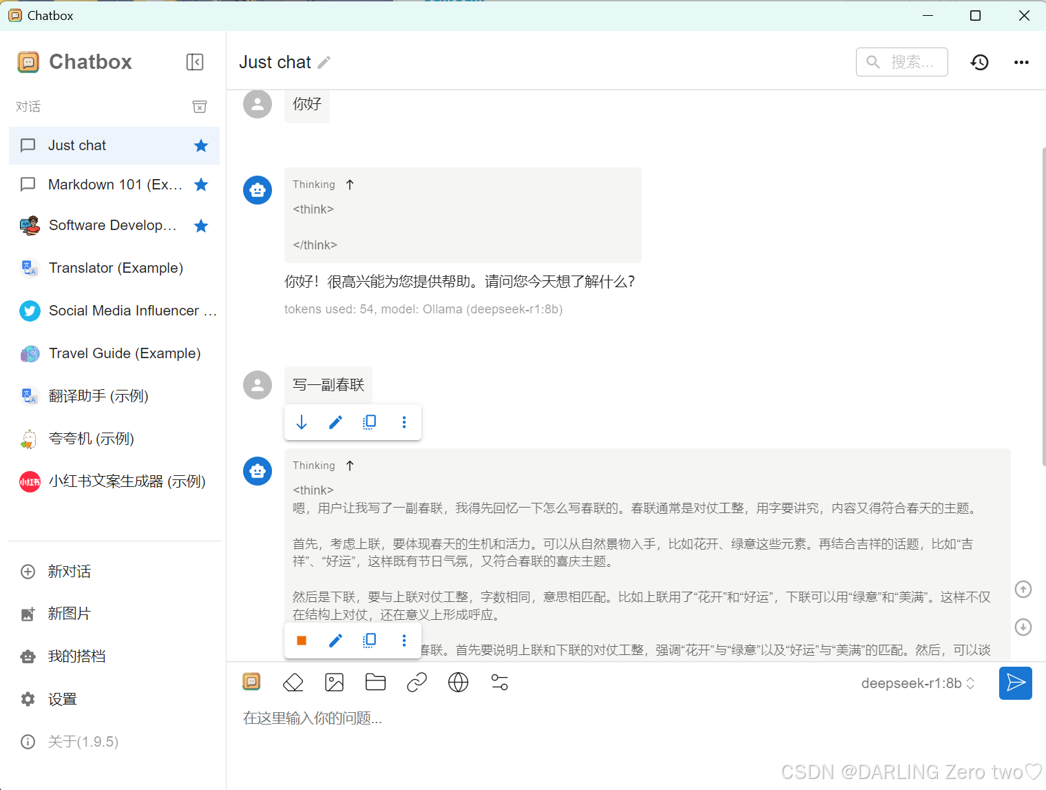
Task: Toggle favorite star on Software Developer chat
Action: point(201,226)
